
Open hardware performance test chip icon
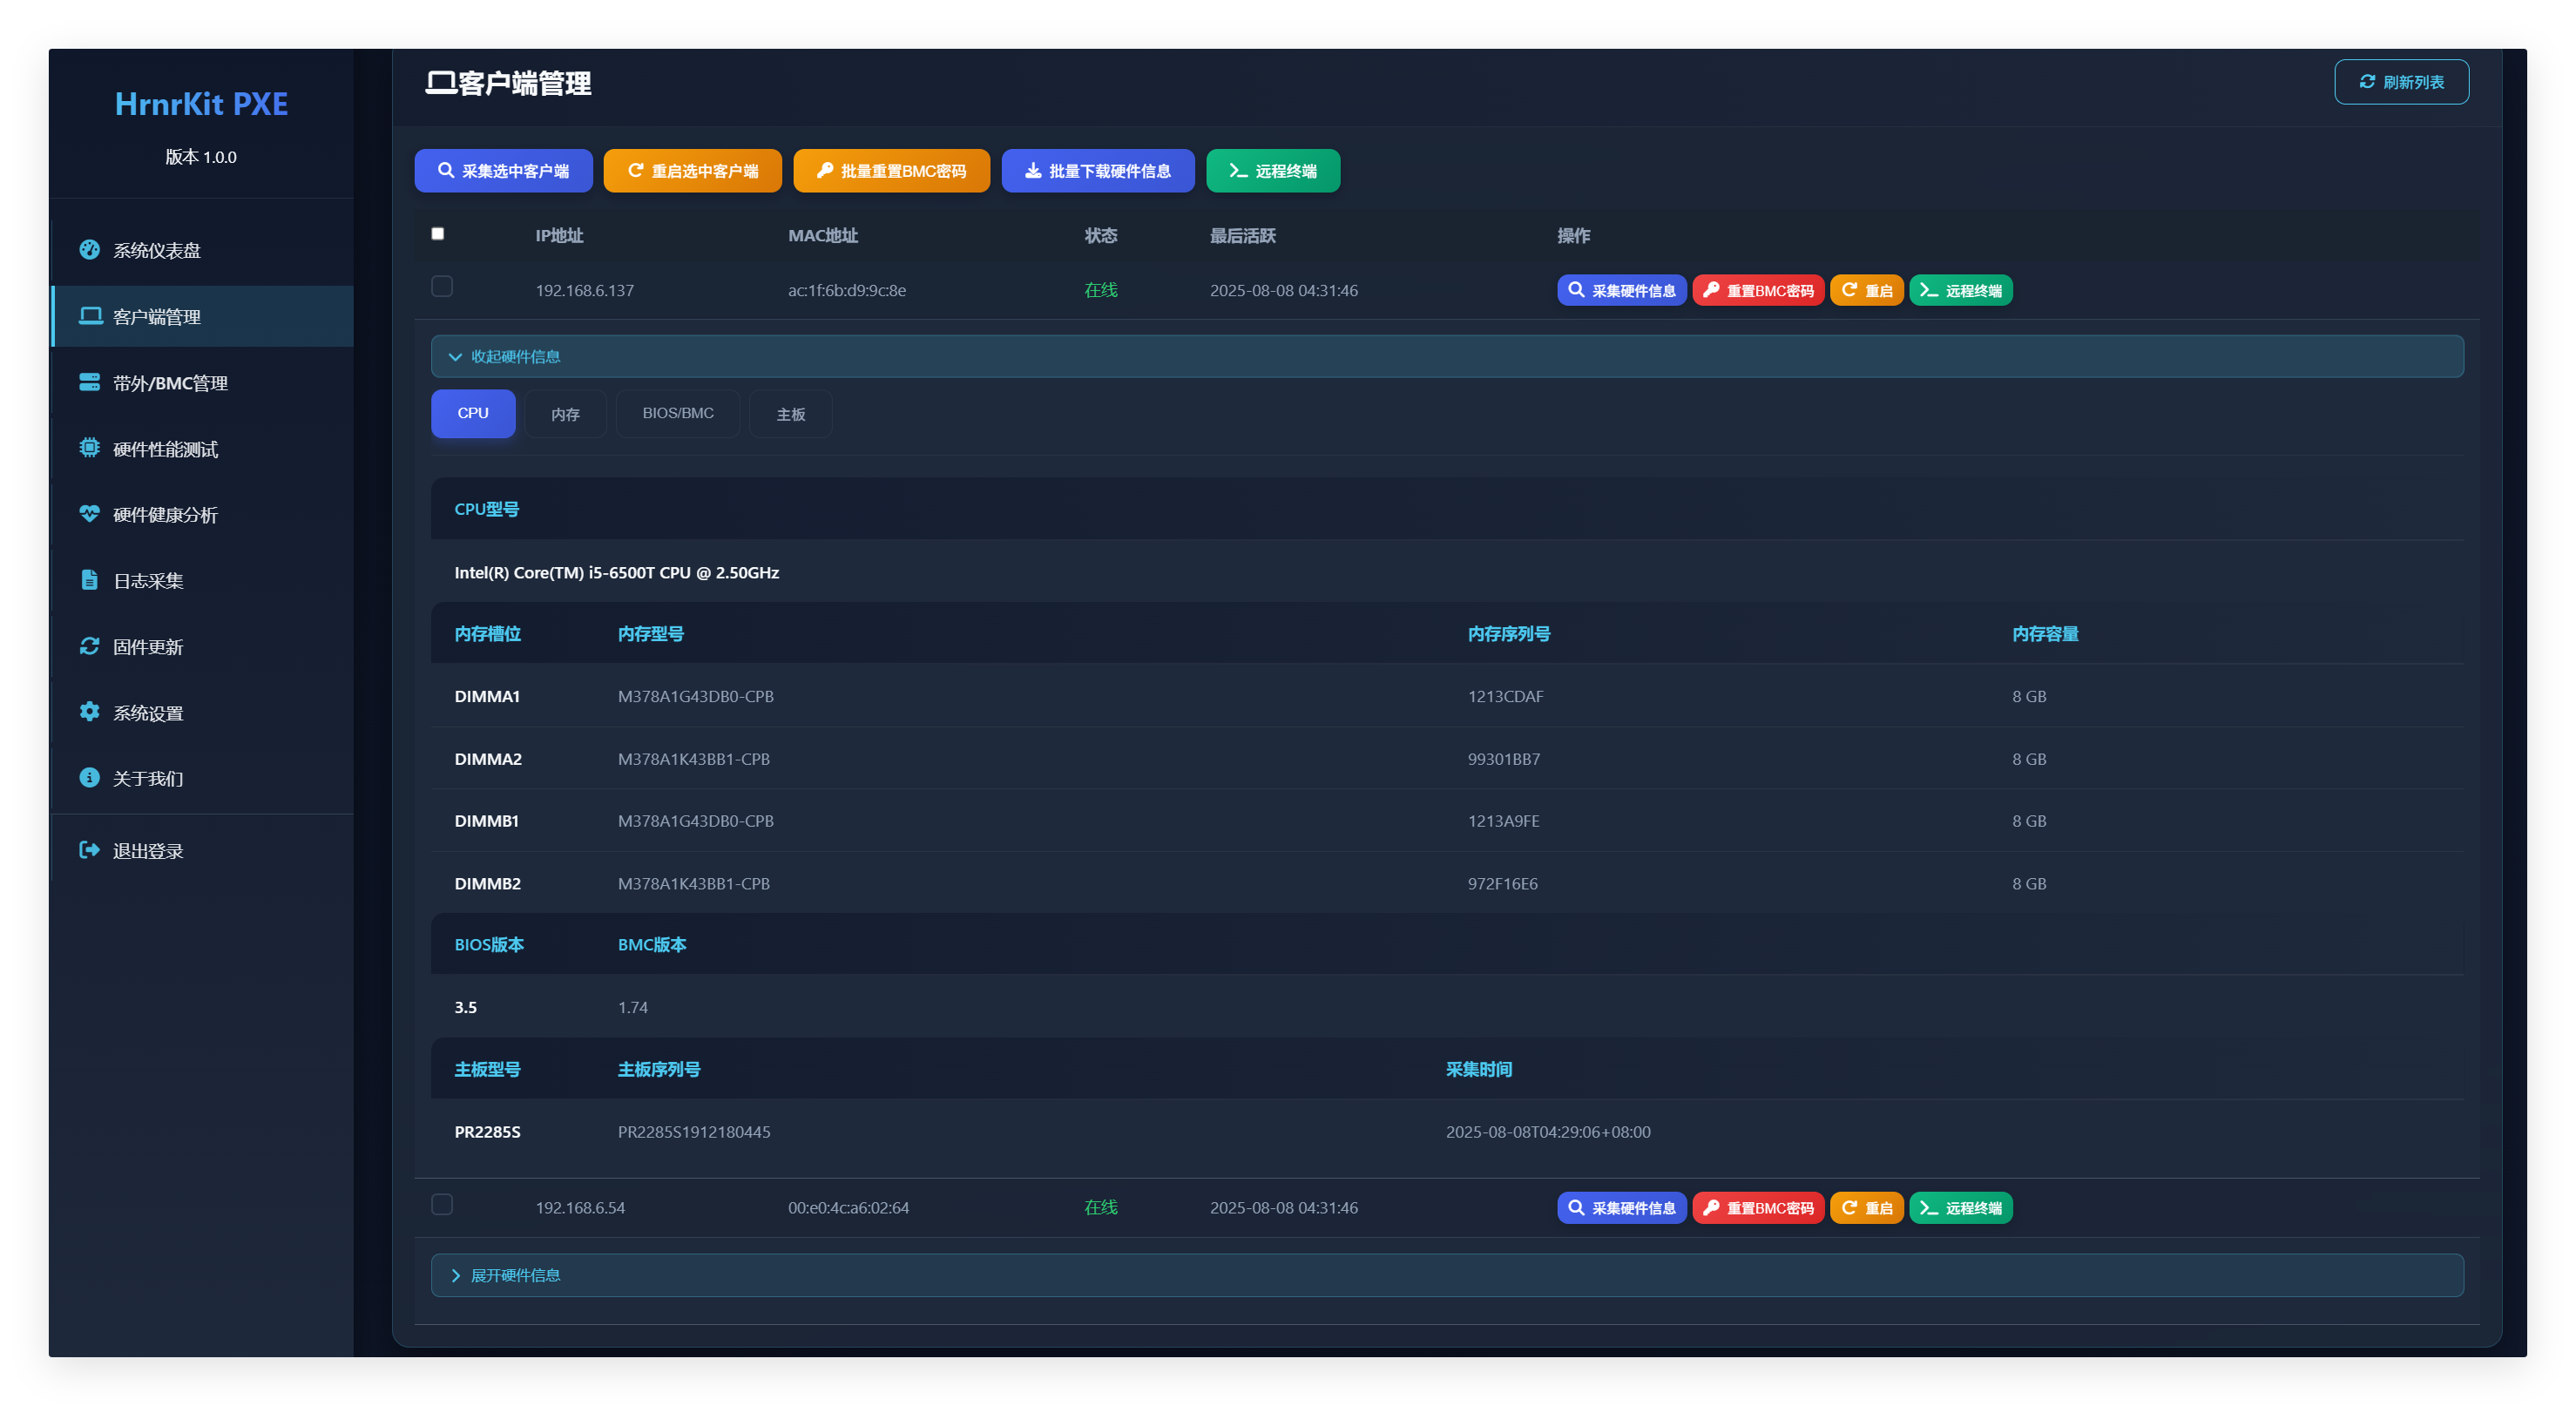[x=89, y=449]
